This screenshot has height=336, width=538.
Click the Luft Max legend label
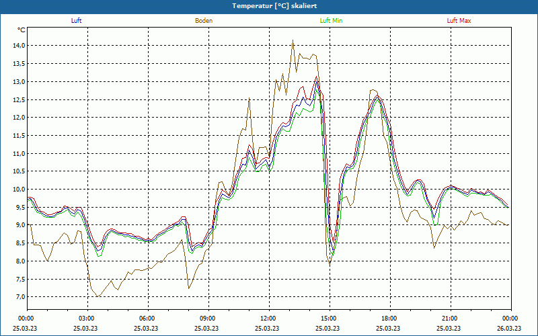click(459, 21)
